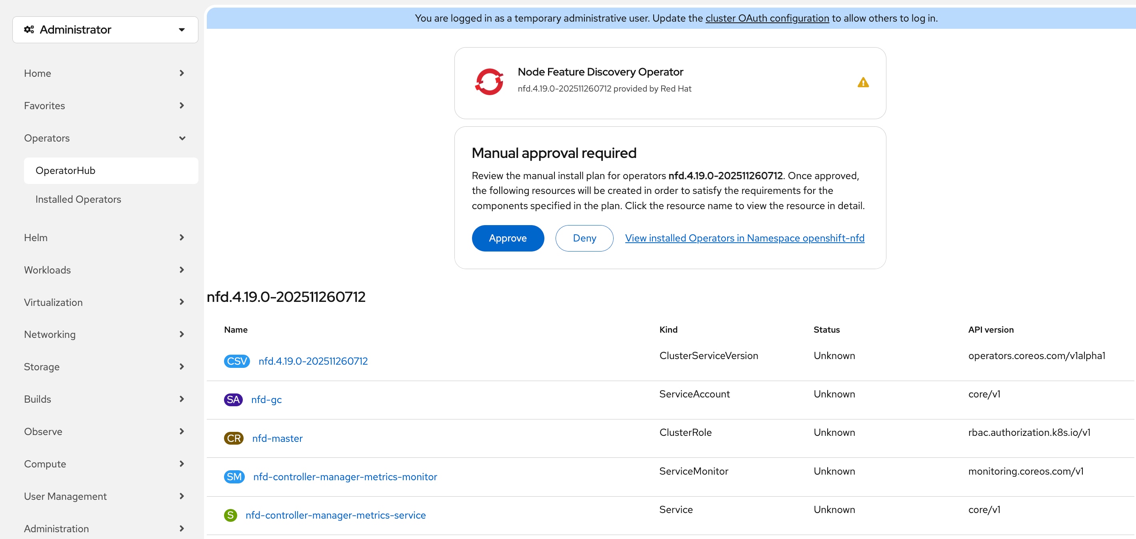Click the Administrator perspective gear icon
Viewport: 1136px width, 539px height.
coord(29,30)
